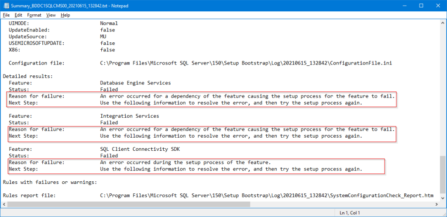Click the vertical scrollbar thumb
447x217 pixels.
(443, 174)
